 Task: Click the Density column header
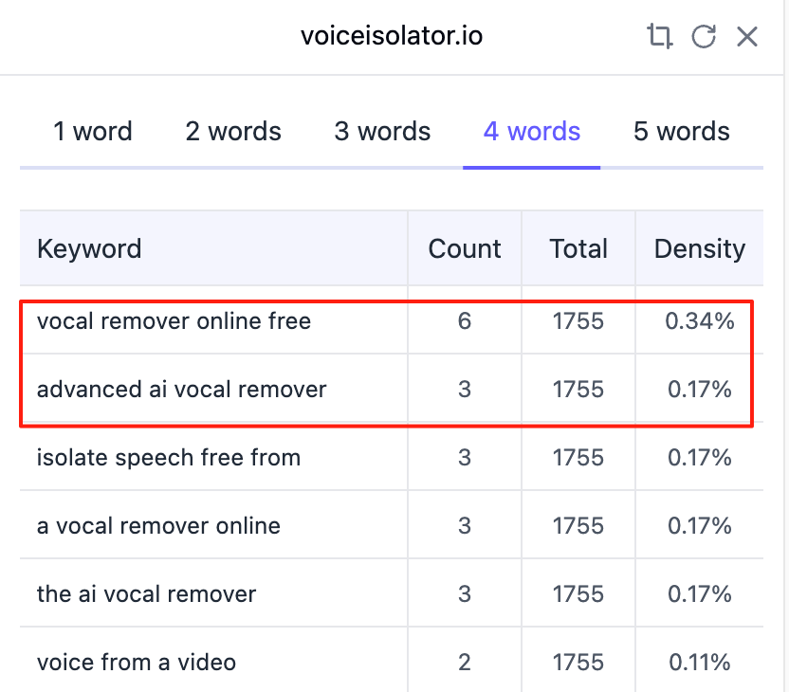pos(699,249)
